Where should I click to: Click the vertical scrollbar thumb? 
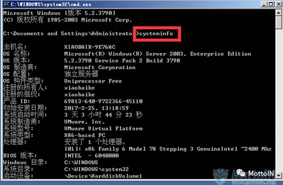(278, 22)
